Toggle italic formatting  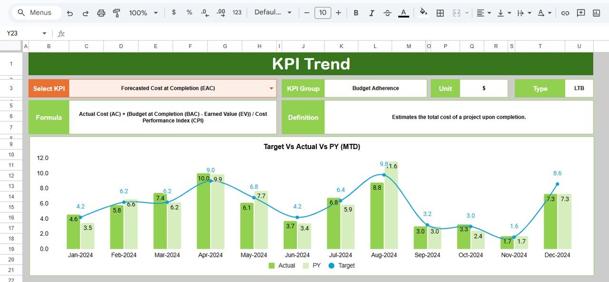click(372, 13)
